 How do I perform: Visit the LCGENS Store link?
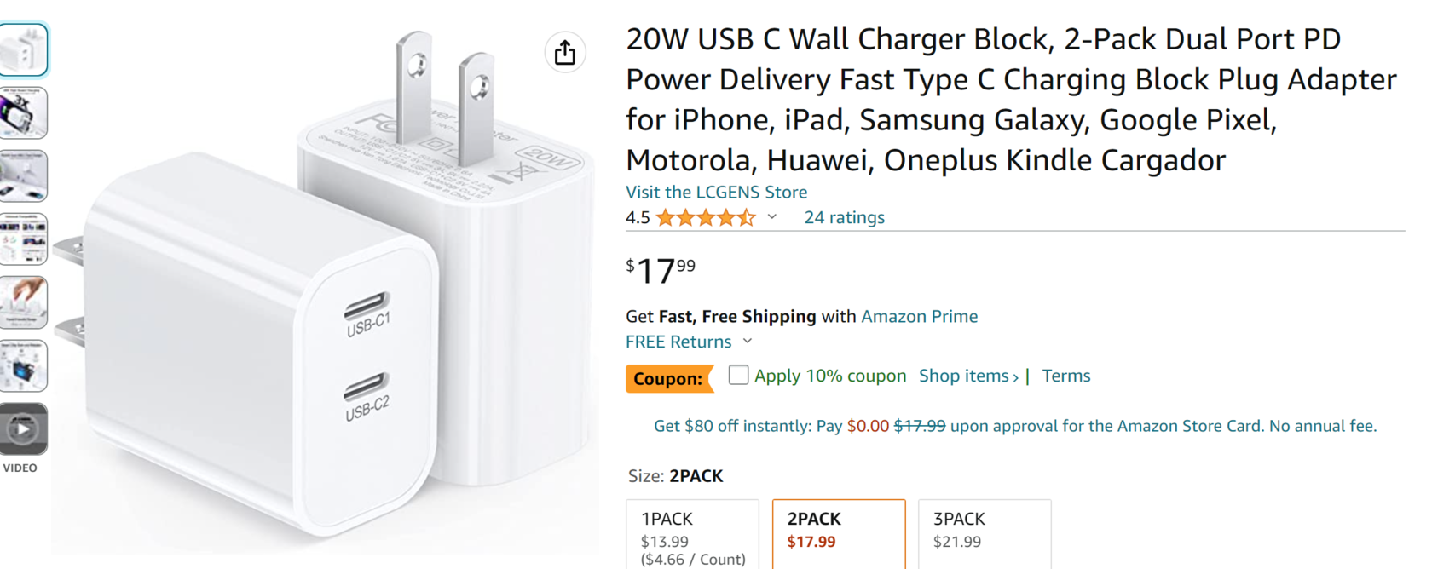point(716,192)
